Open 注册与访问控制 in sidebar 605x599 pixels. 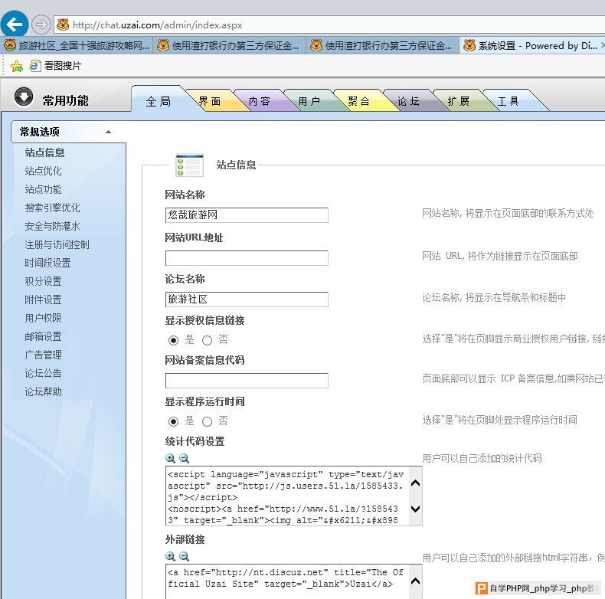57,244
